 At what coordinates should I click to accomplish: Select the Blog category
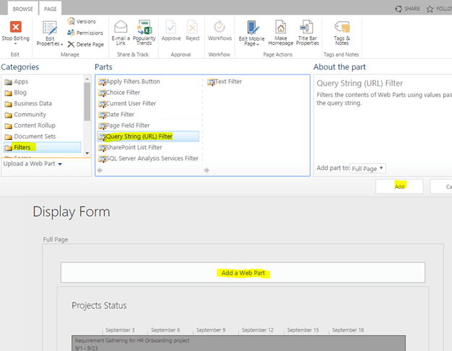point(15,93)
